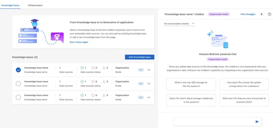Open more options for first Knowledge base

pyautogui.click(x=141, y=70)
